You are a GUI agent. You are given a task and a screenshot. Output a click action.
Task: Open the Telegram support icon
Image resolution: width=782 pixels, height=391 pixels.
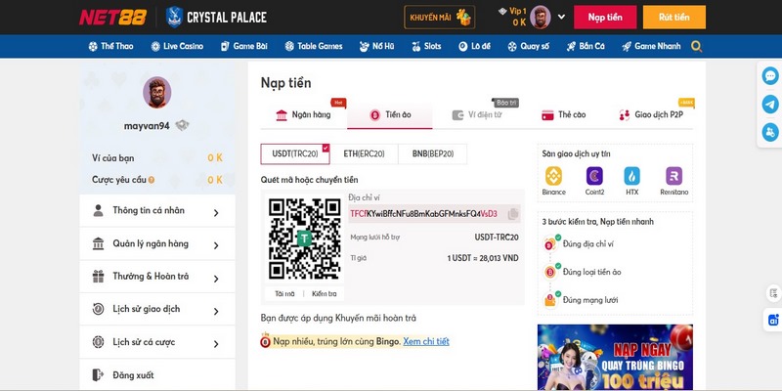(x=770, y=105)
